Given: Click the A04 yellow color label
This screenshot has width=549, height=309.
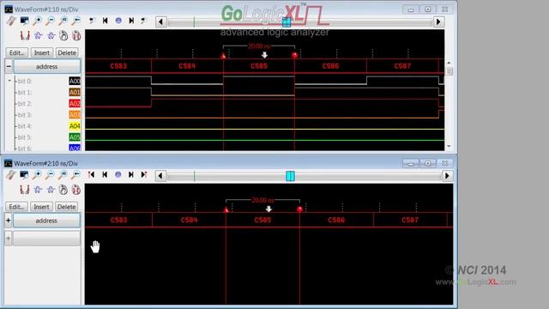Looking at the screenshot, I should point(75,126).
